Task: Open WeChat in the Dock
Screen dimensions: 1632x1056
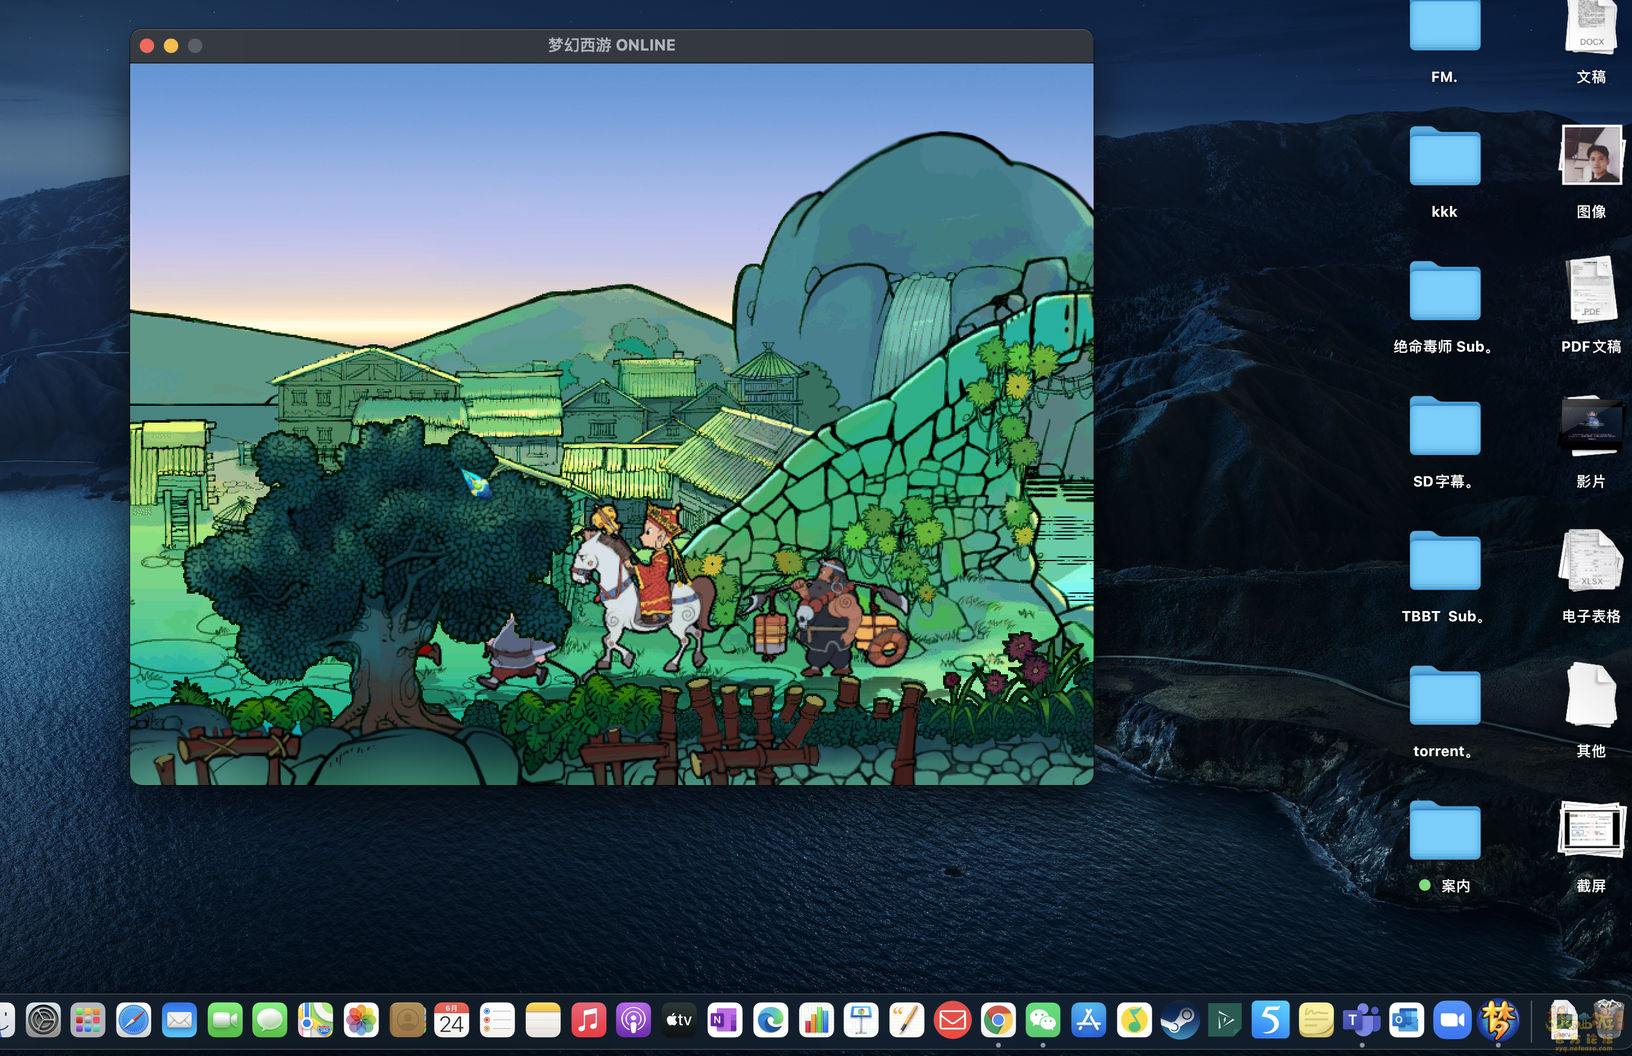Action: coord(1043,1020)
